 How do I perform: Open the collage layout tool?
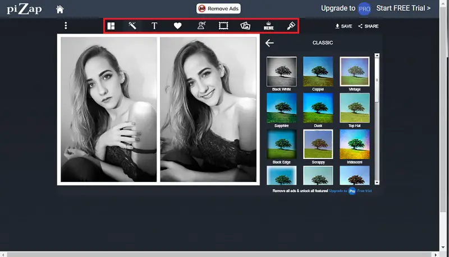pos(111,26)
